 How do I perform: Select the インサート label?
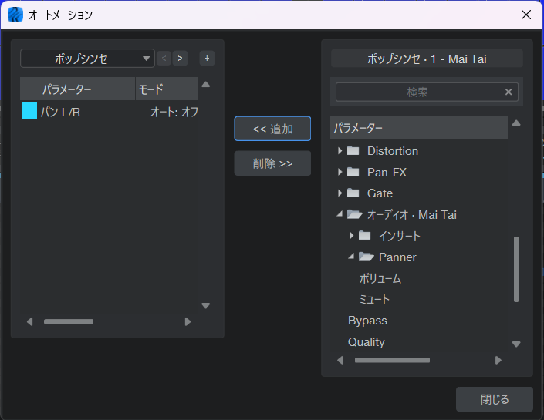pyautogui.click(x=400, y=236)
